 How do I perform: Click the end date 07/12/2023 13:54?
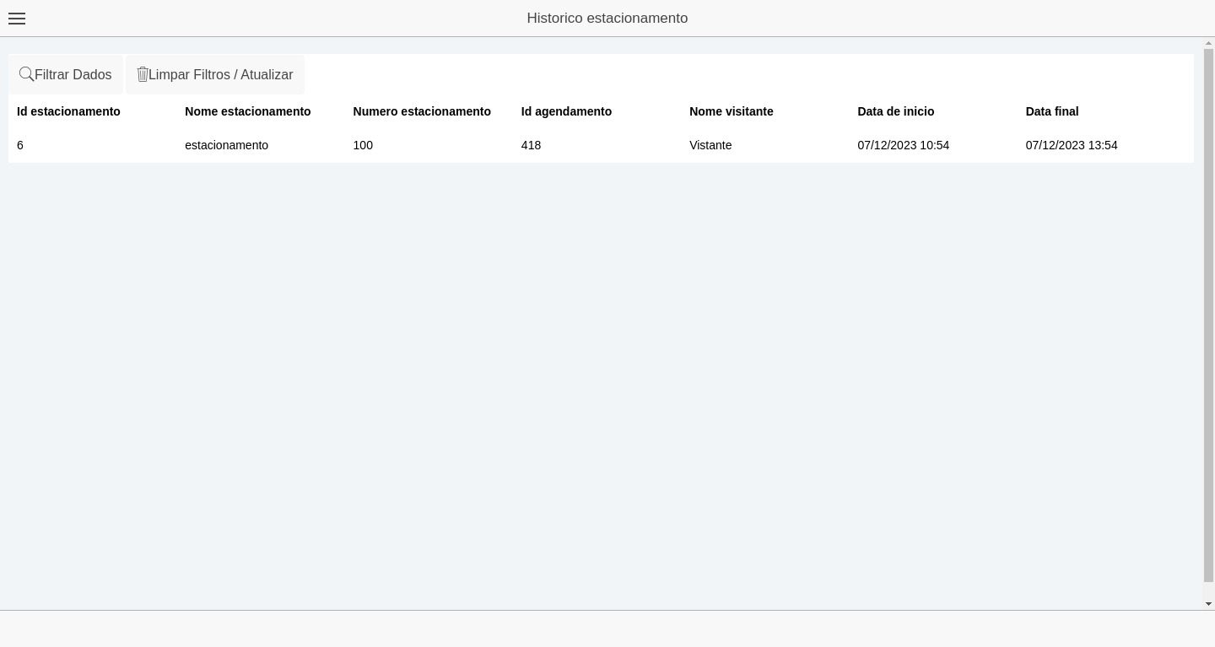(1072, 145)
